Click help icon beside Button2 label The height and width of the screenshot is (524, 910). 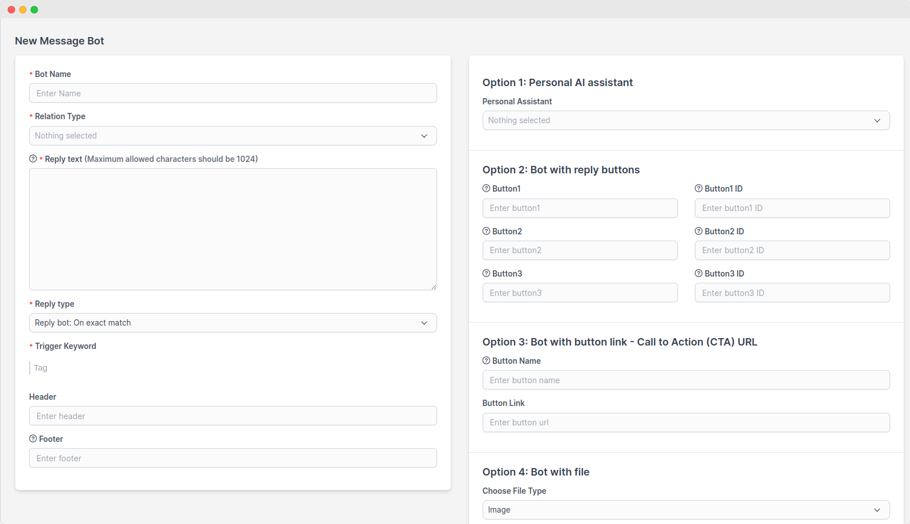coord(486,231)
